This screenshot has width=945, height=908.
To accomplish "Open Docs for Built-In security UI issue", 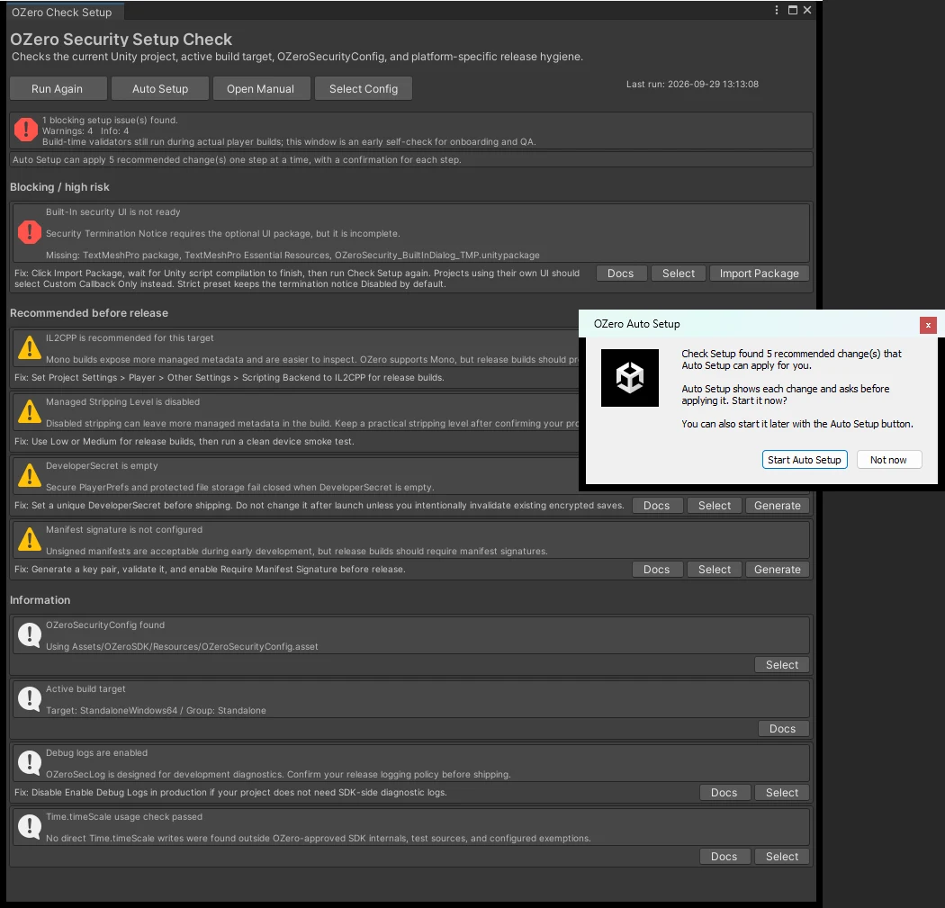I will click(x=621, y=274).
